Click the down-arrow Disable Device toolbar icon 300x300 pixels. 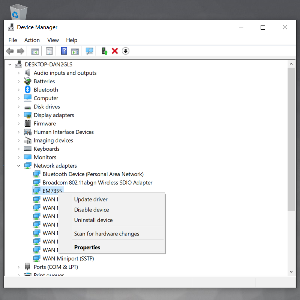click(126, 51)
